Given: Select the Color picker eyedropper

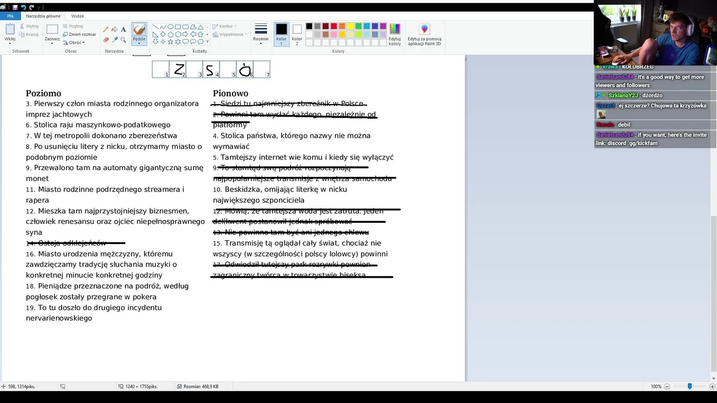Looking at the screenshot, I should pyautogui.click(x=114, y=40).
